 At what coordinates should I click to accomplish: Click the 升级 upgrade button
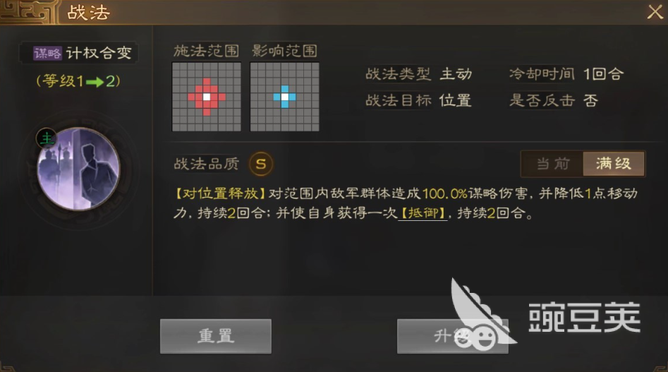pyautogui.click(x=452, y=336)
